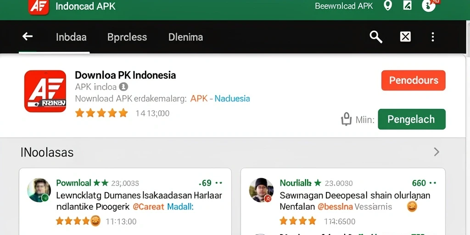
Task: Click the crossed box close icon
Action: point(405,37)
